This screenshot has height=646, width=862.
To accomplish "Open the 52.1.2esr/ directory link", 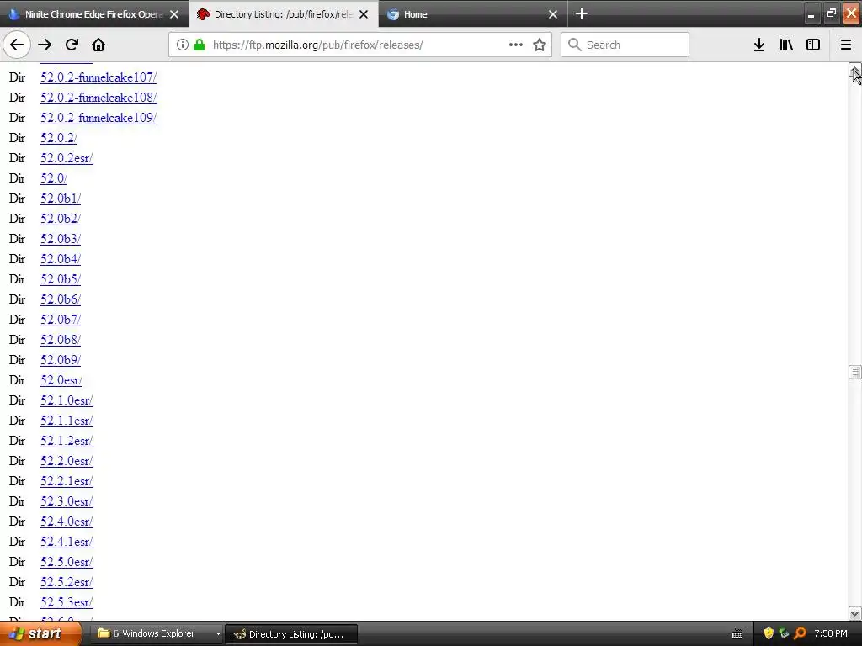I will click(67, 441).
